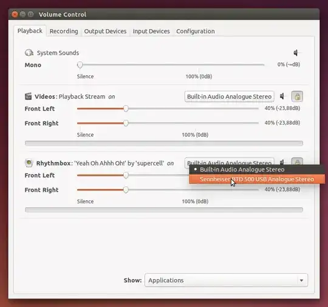Select Built-in Audio Analogue Stereo menu item
Image resolution: width=328 pixels, height=307 pixels.
(x=257, y=169)
